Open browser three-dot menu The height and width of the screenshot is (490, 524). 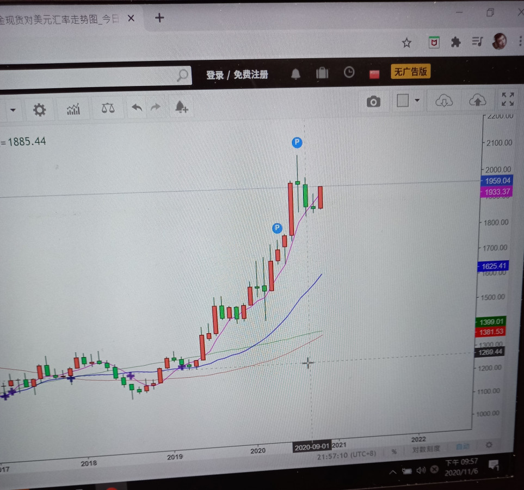520,41
